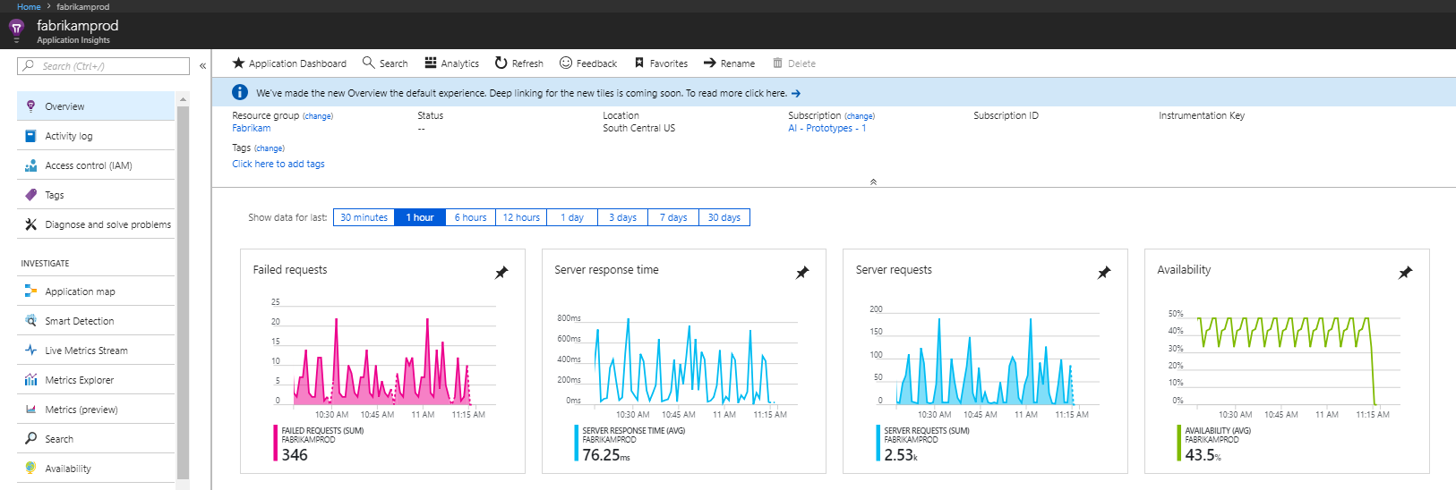The height and width of the screenshot is (490, 1456).
Task: Pin the Availability chart to dashboard
Action: tap(1405, 273)
